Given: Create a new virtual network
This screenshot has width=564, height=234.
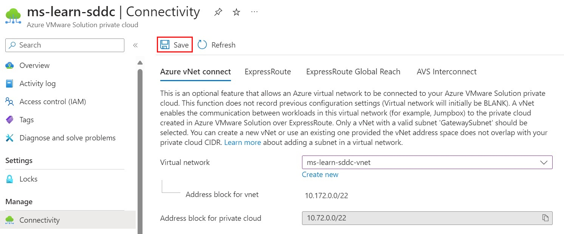Looking at the screenshot, I should pyautogui.click(x=320, y=174).
